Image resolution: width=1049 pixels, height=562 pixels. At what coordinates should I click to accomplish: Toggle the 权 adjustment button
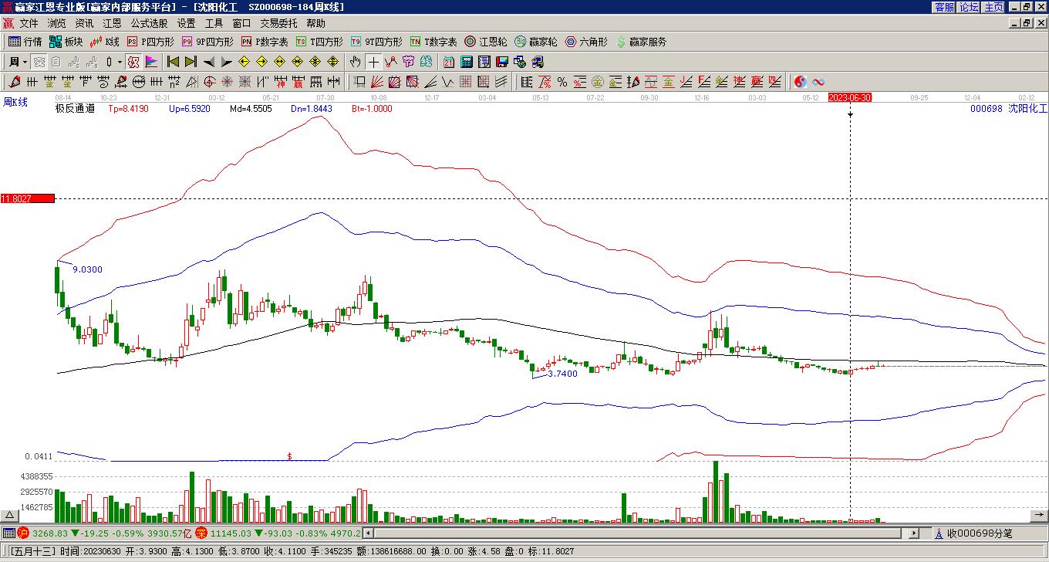pos(133,62)
